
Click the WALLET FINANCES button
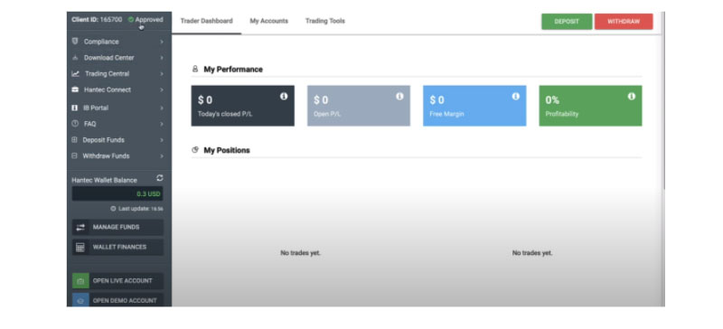click(x=117, y=248)
